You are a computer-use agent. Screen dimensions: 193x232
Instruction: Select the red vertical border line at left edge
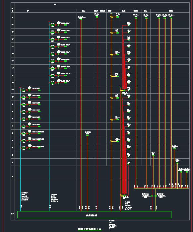[x=3, y=116]
